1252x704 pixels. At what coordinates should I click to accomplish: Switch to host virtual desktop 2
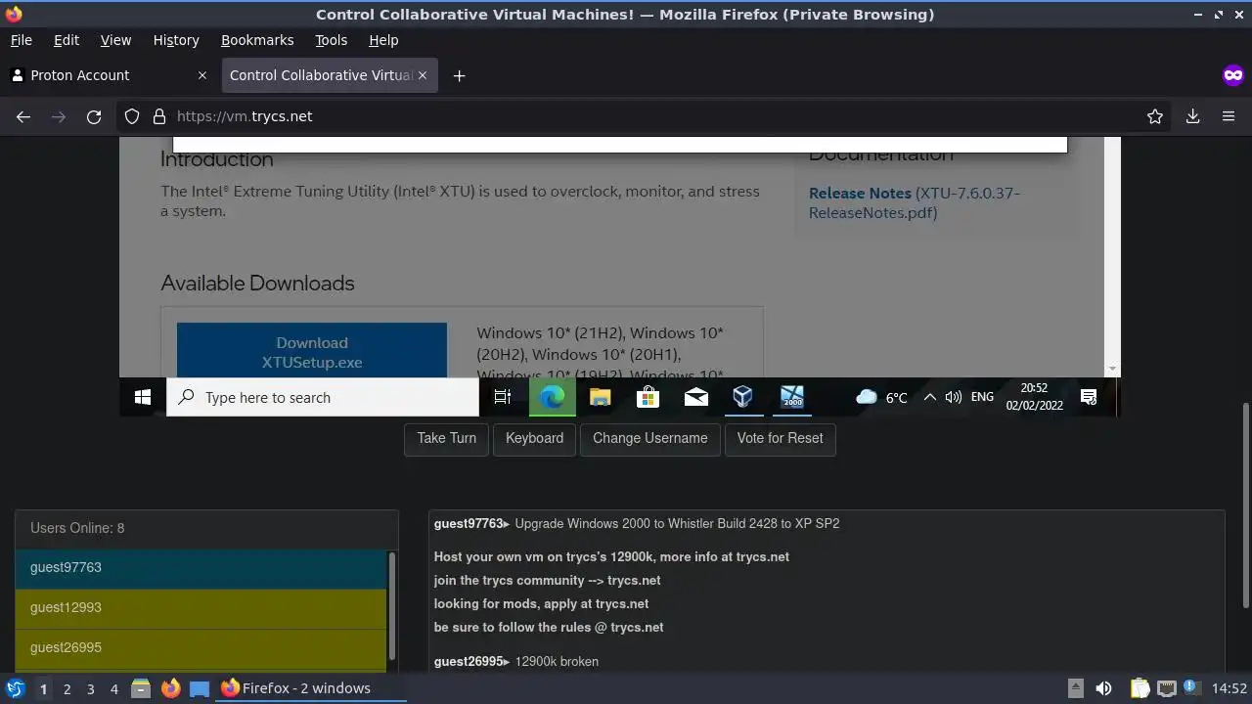[x=67, y=688]
